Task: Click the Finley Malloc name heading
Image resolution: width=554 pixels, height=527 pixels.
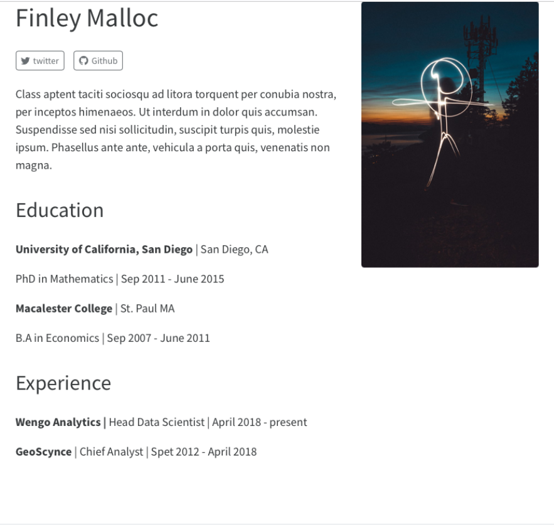Action: [87, 19]
